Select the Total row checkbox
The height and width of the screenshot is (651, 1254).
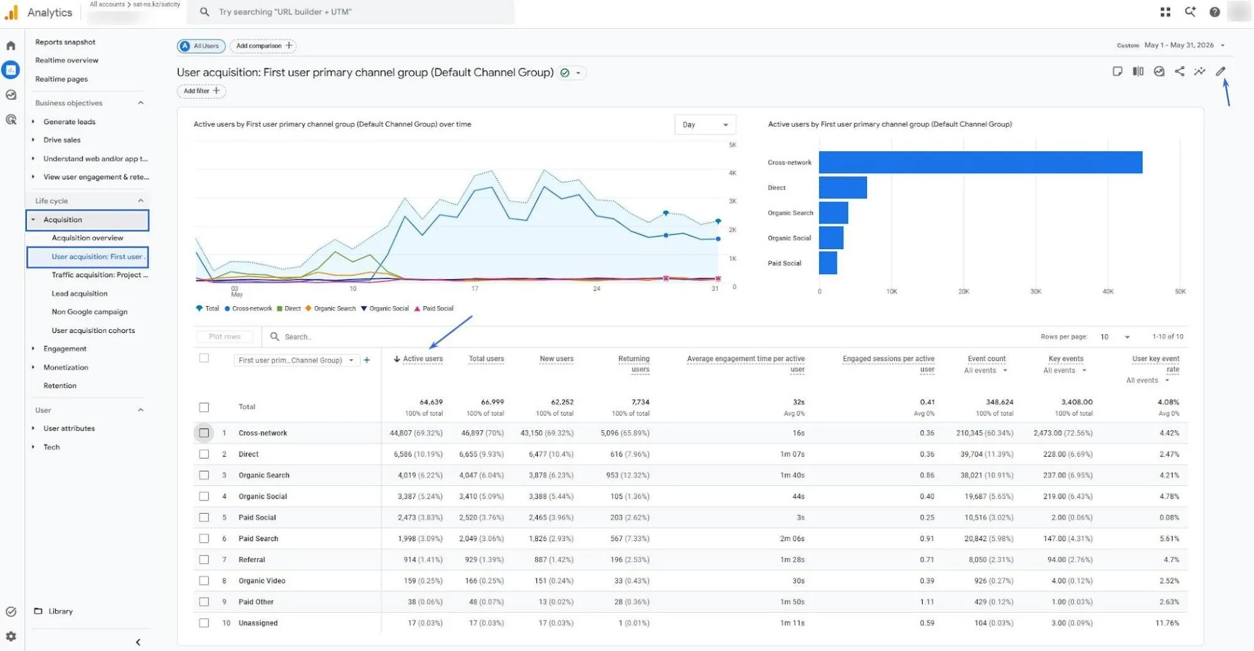pyautogui.click(x=204, y=407)
